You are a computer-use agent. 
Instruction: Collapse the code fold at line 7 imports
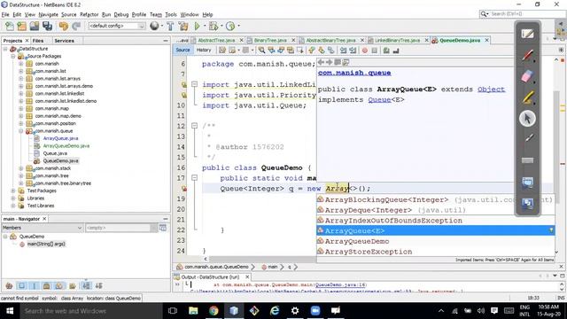[194, 84]
